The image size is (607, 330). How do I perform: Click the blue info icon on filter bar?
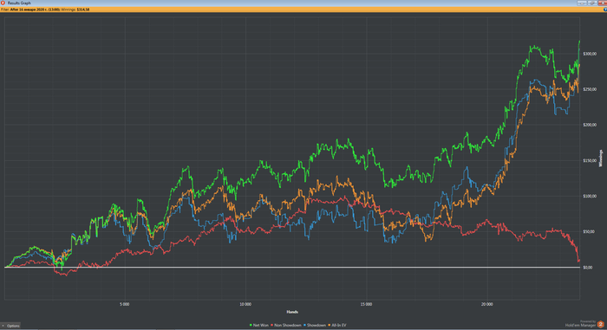pos(605,10)
